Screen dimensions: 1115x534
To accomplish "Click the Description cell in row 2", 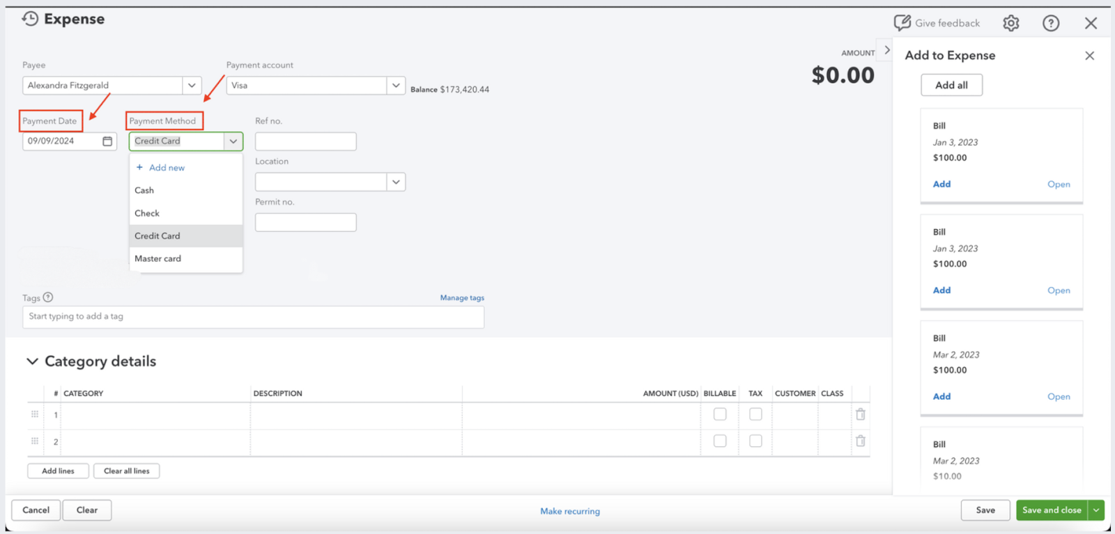I will click(x=356, y=441).
